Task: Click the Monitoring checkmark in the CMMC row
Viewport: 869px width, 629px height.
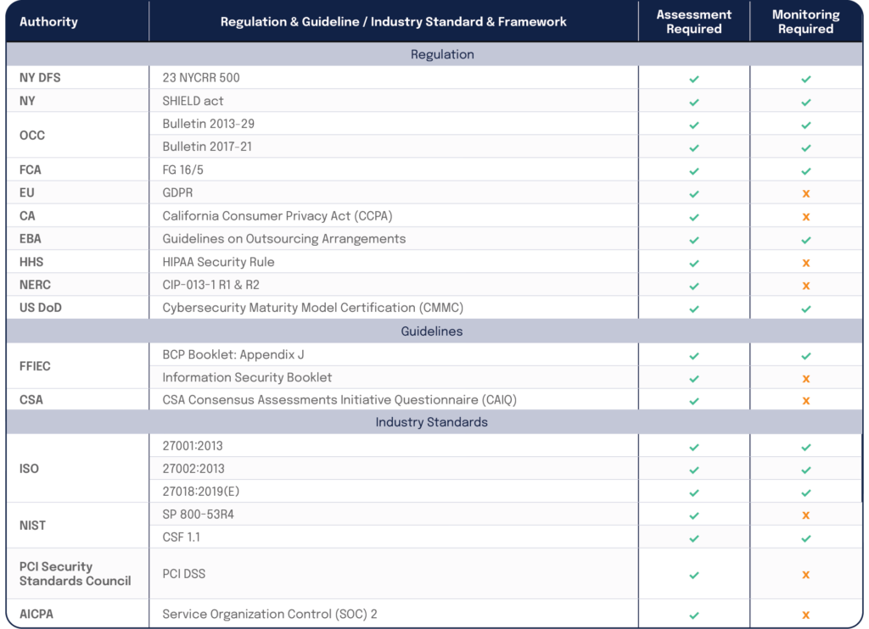Action: pyautogui.click(x=805, y=309)
